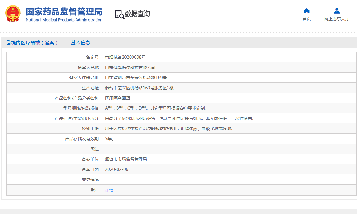Open the 详情 details link
Viewport: 357px width, 214px height.
109,190
